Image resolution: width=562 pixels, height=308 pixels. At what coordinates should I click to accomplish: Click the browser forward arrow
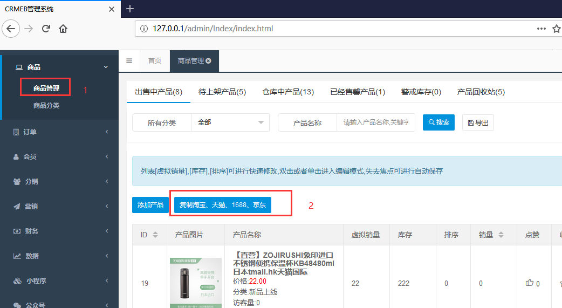29,29
